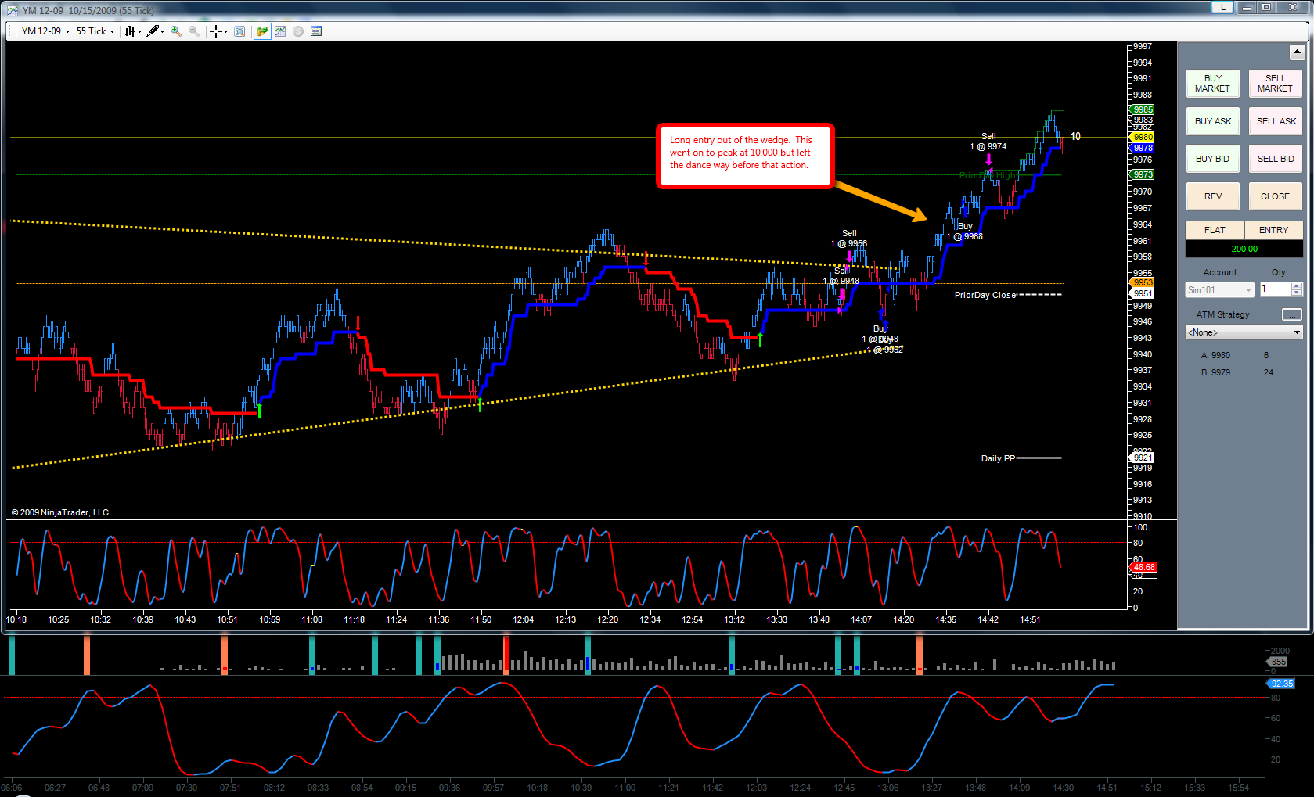
Task: Open the Data Box icon
Action: [x=316, y=31]
